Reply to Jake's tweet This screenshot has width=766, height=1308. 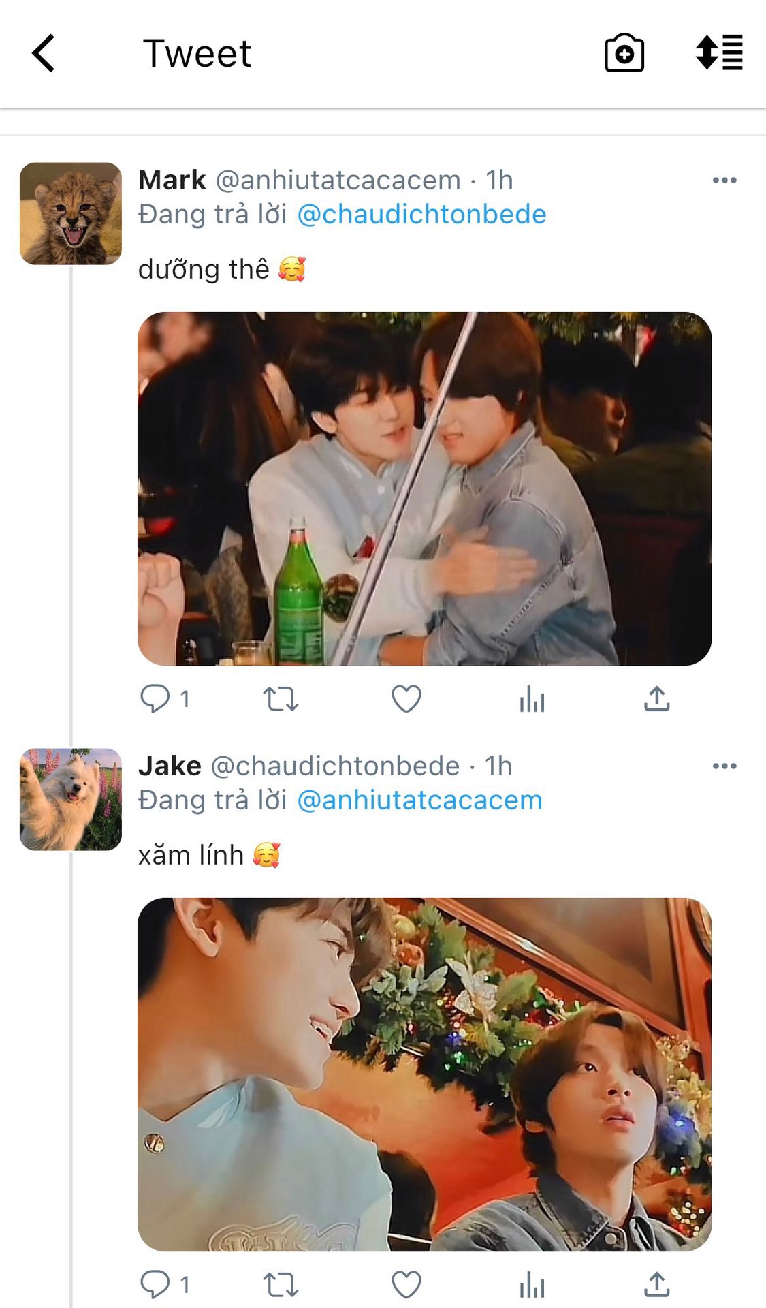pos(155,1284)
